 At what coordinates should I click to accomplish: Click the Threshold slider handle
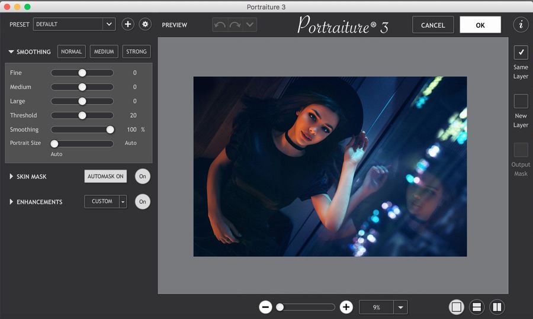82,115
